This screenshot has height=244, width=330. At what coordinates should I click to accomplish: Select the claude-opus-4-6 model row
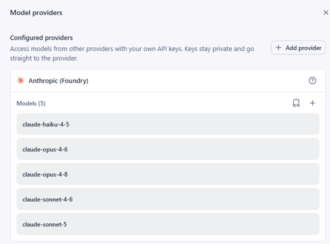coord(168,149)
